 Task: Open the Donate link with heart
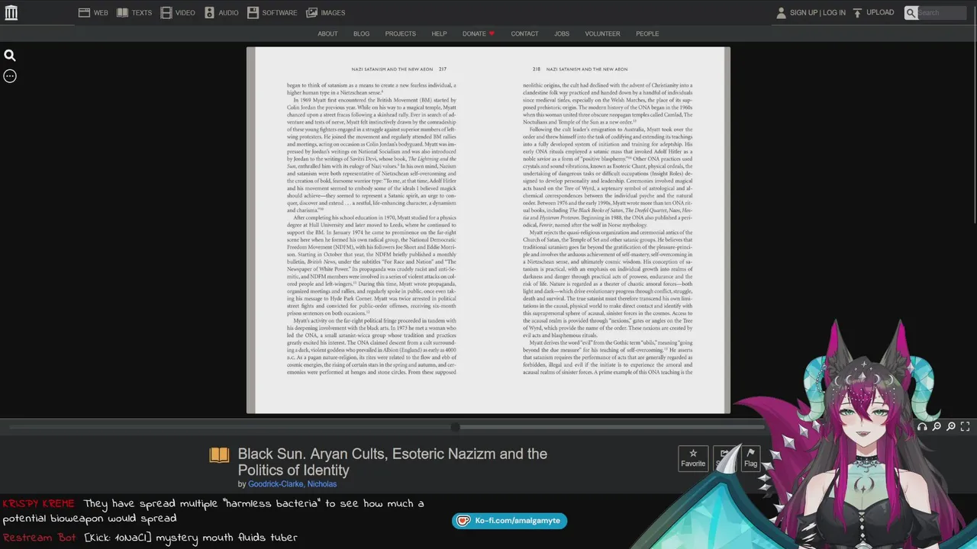(x=479, y=34)
